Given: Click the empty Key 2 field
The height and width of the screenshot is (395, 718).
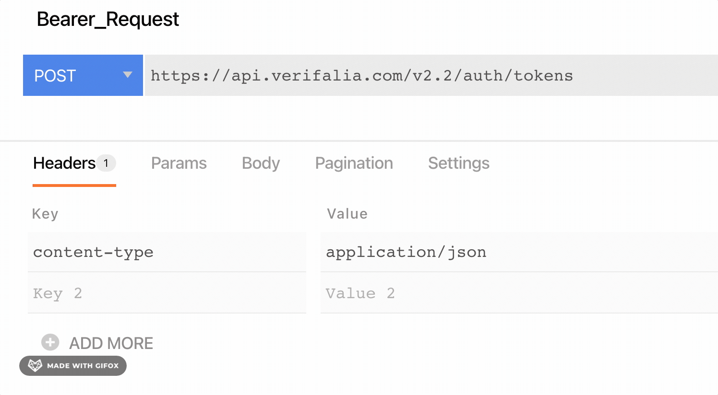Looking at the screenshot, I should click(167, 293).
